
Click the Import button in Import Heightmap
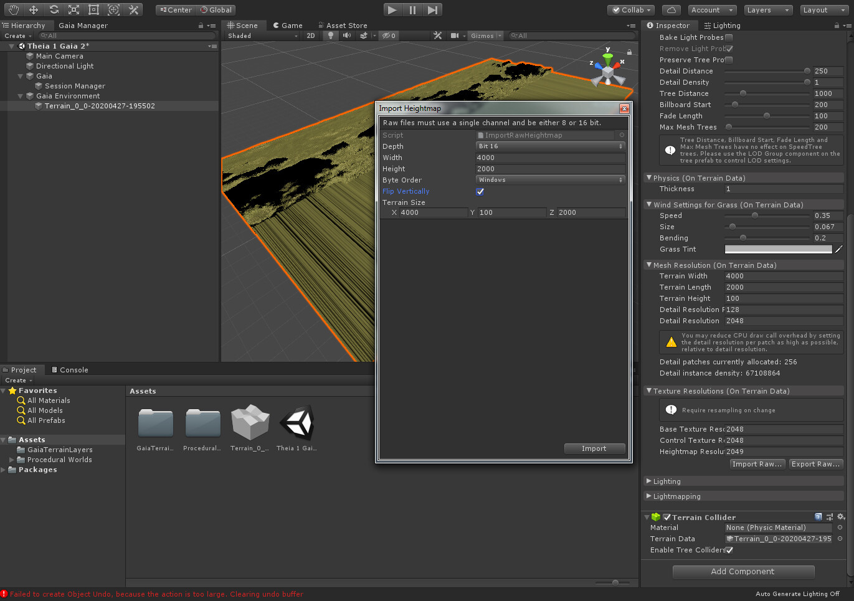tap(594, 448)
